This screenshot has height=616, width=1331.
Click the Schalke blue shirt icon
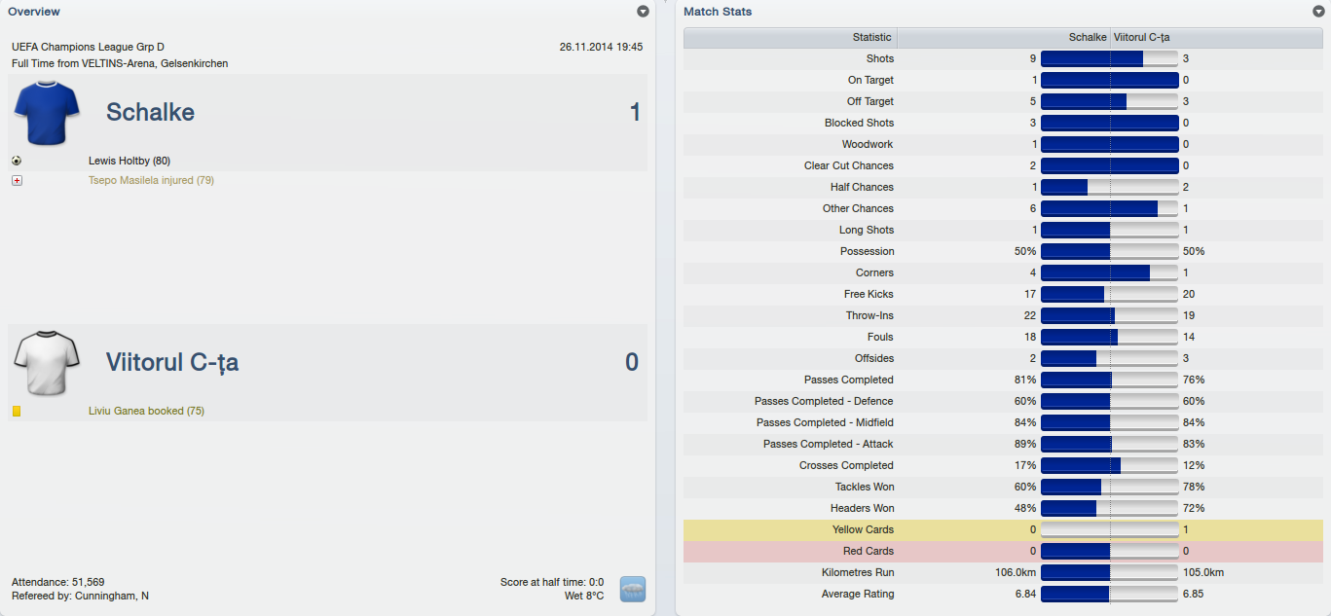click(46, 112)
